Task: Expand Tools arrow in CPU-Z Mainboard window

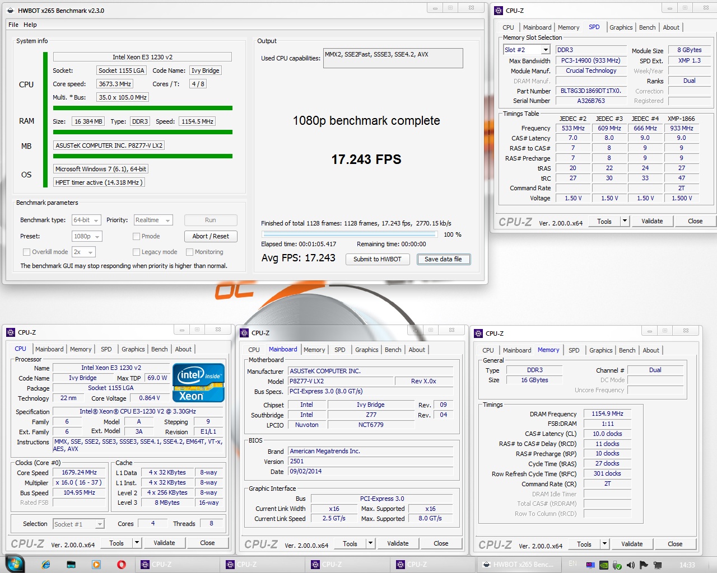Action: [x=370, y=543]
